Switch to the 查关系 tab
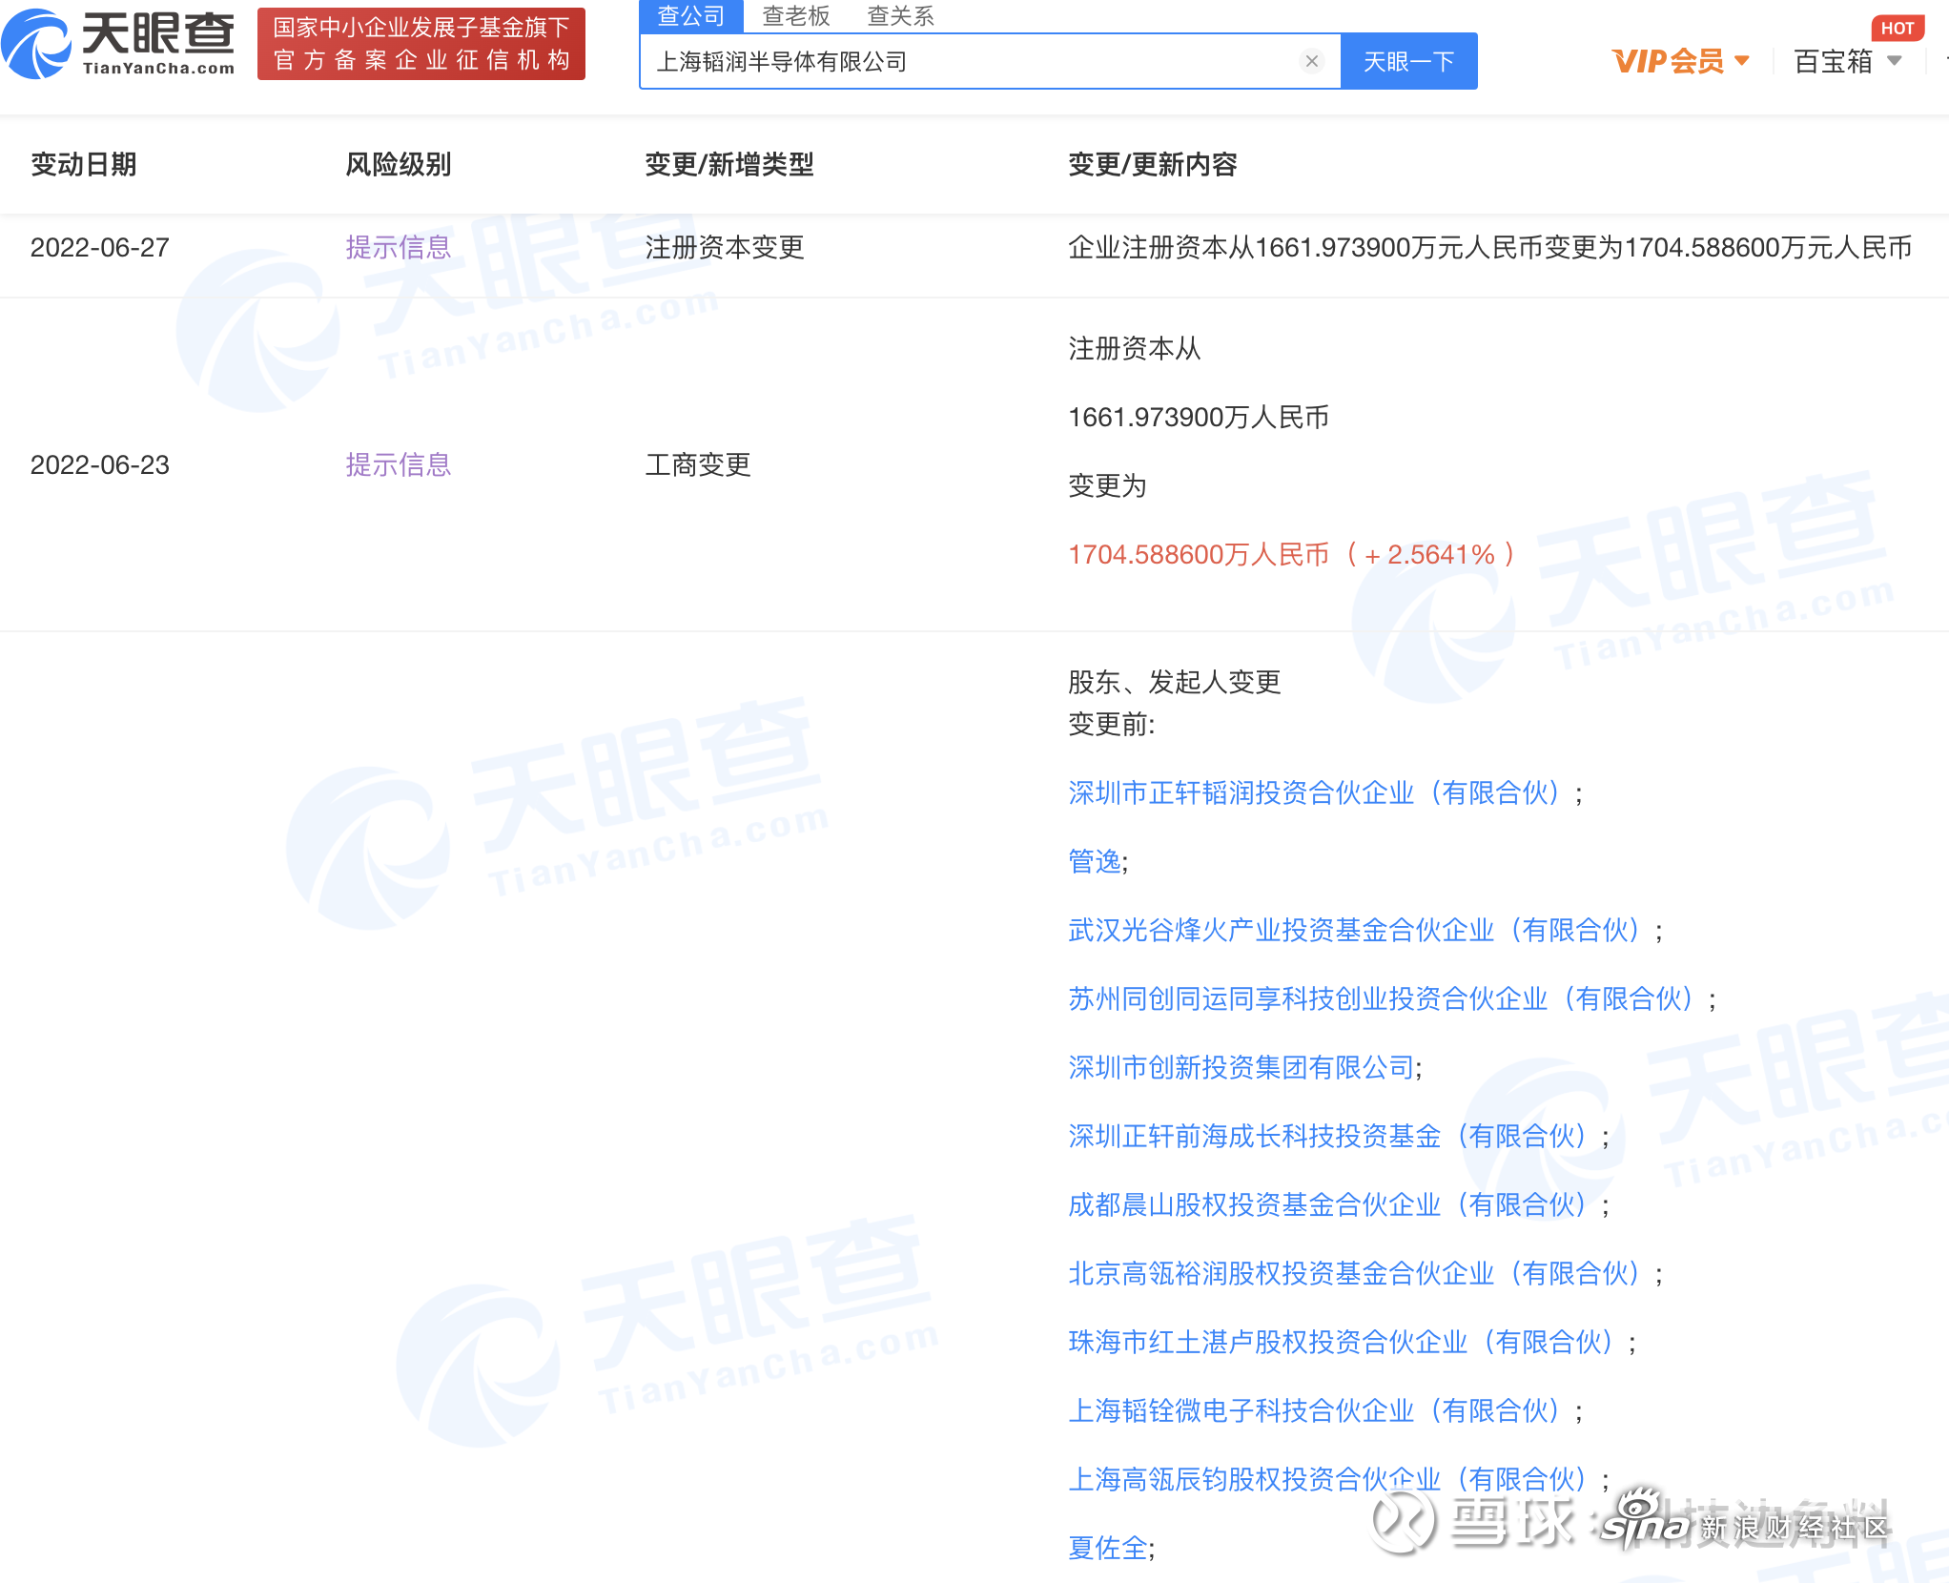The height and width of the screenshot is (1583, 1949). 900,15
